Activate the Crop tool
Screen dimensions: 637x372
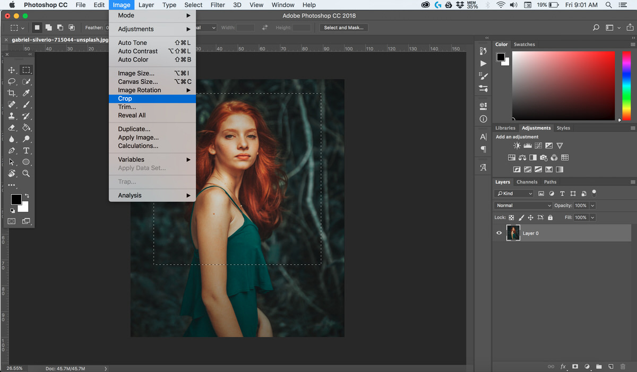(x=12, y=93)
